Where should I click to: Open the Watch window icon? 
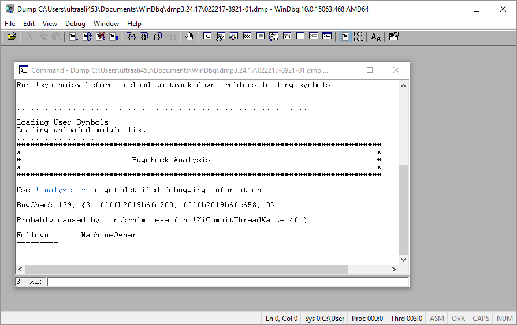(221, 36)
